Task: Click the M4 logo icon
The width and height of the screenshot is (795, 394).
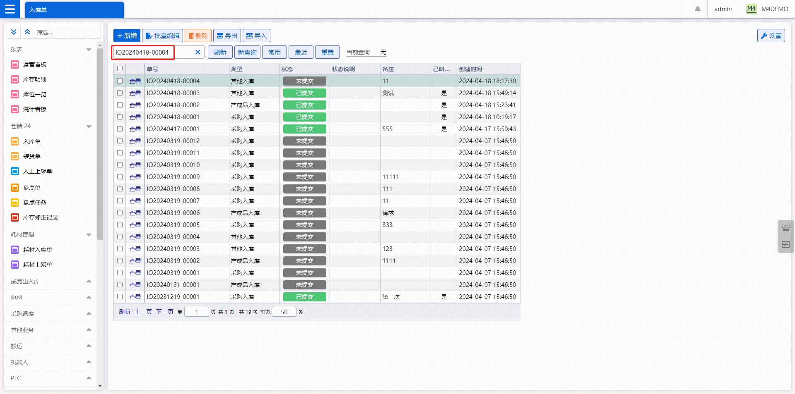Action: click(751, 9)
